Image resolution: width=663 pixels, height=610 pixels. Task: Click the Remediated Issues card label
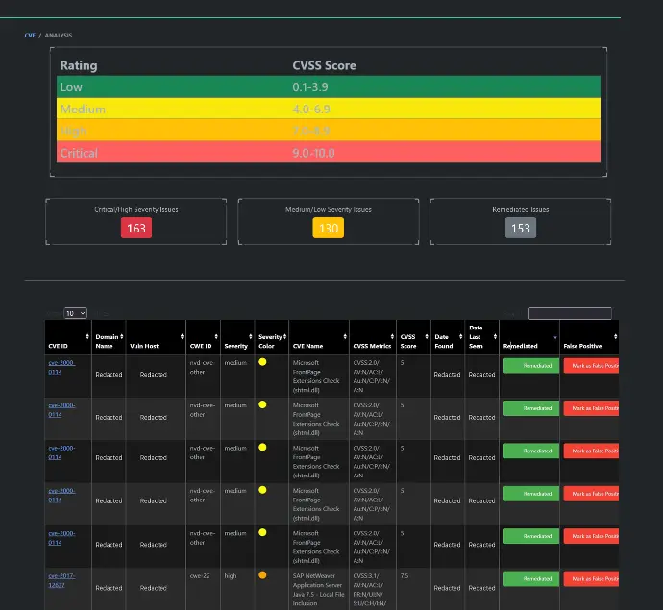click(x=521, y=209)
